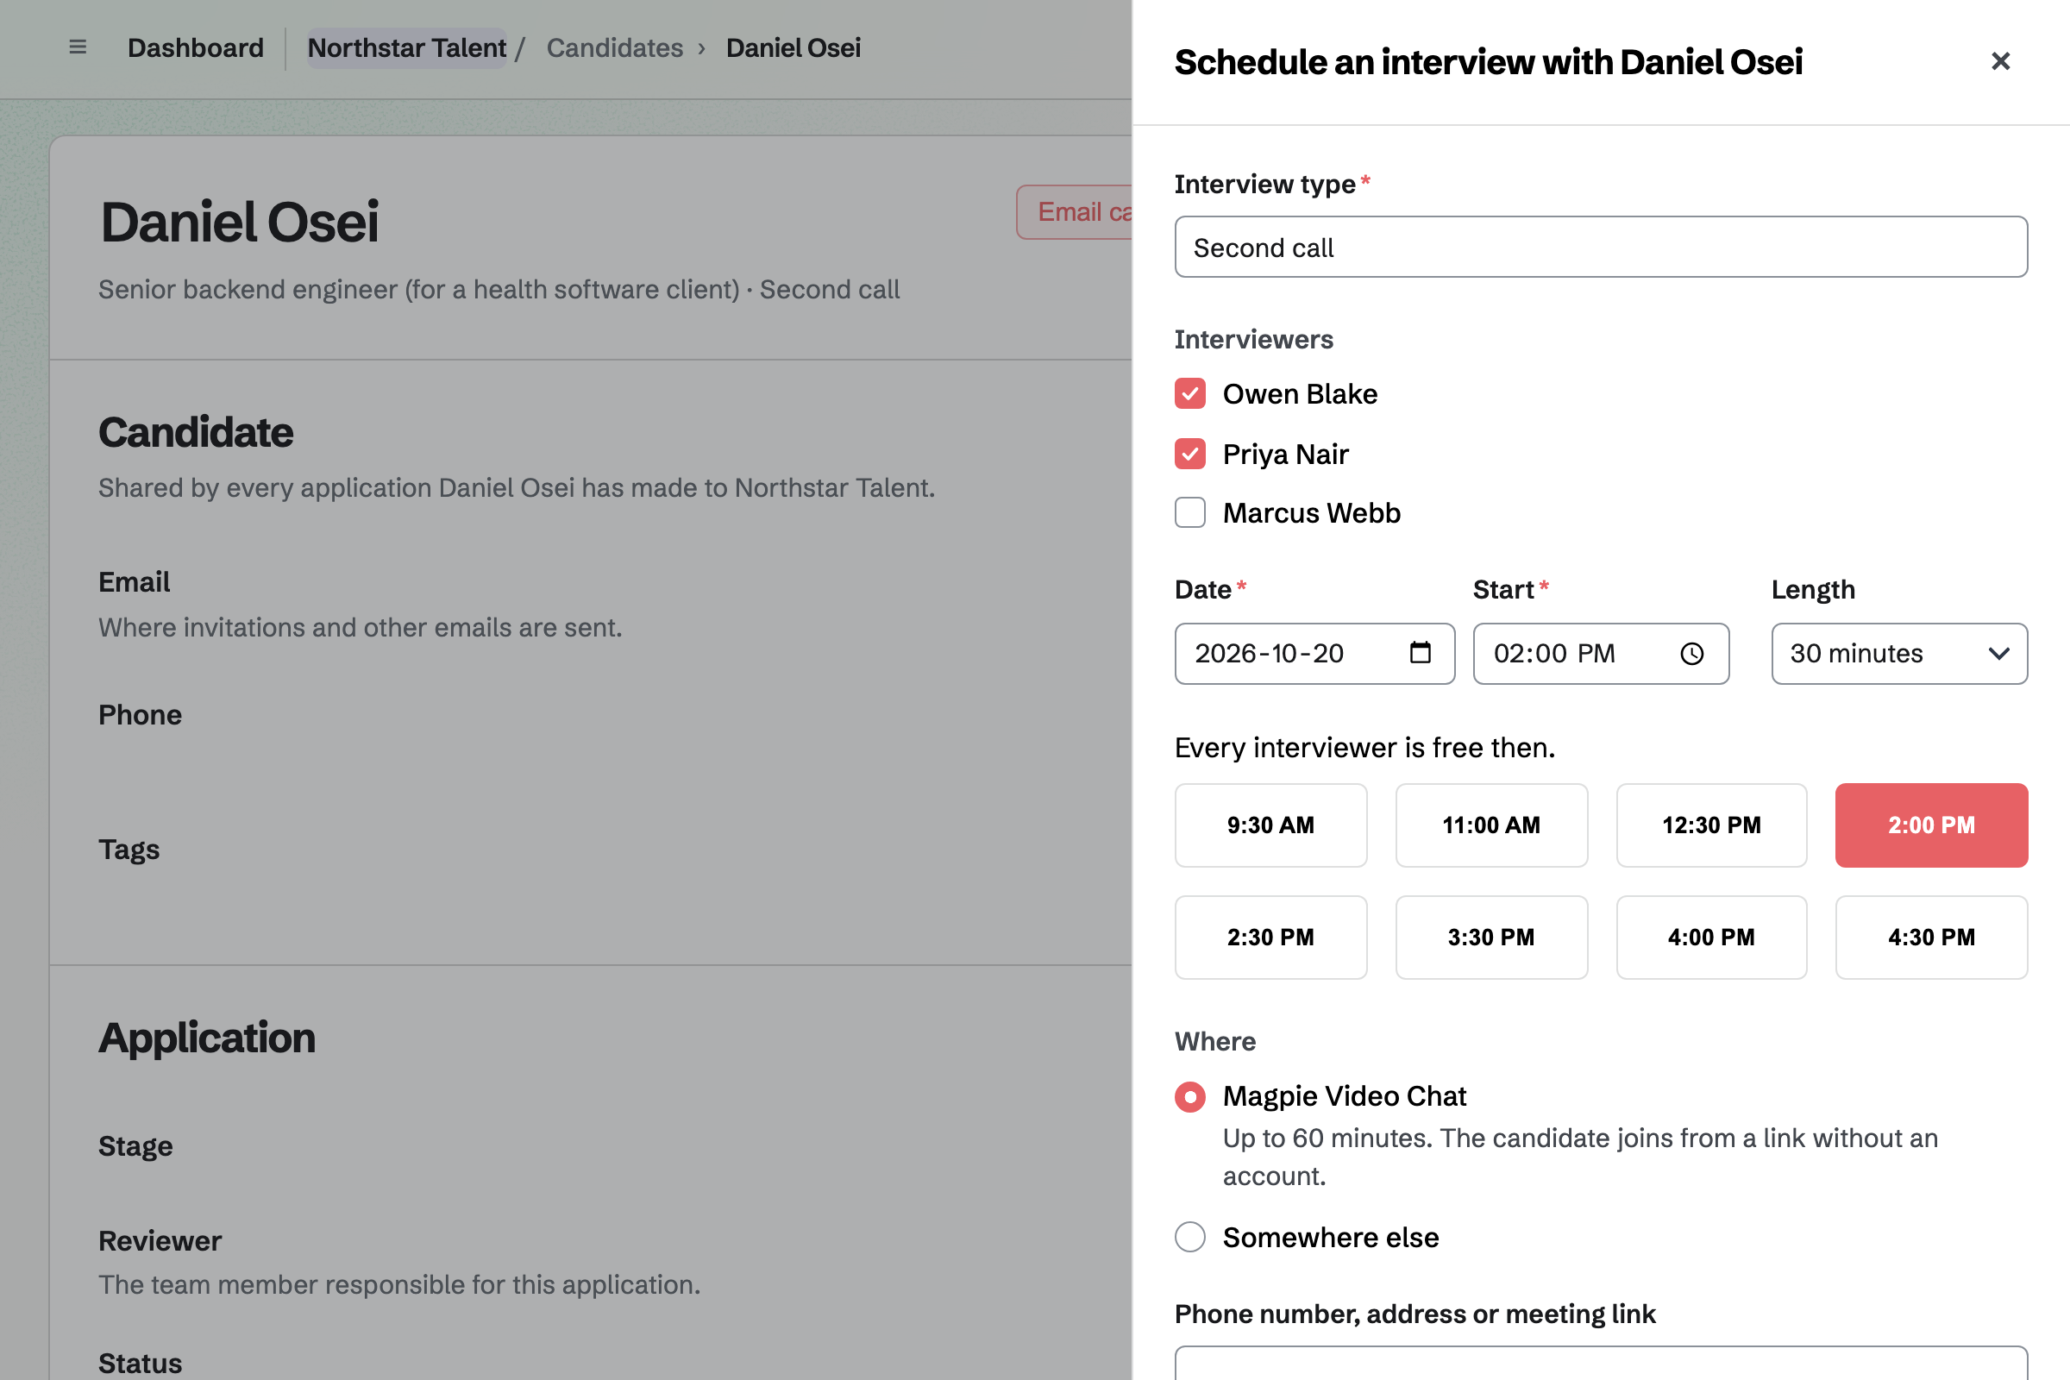
Task: Click the 'Up to 60 minutes' description text
Action: pyautogui.click(x=1581, y=1157)
